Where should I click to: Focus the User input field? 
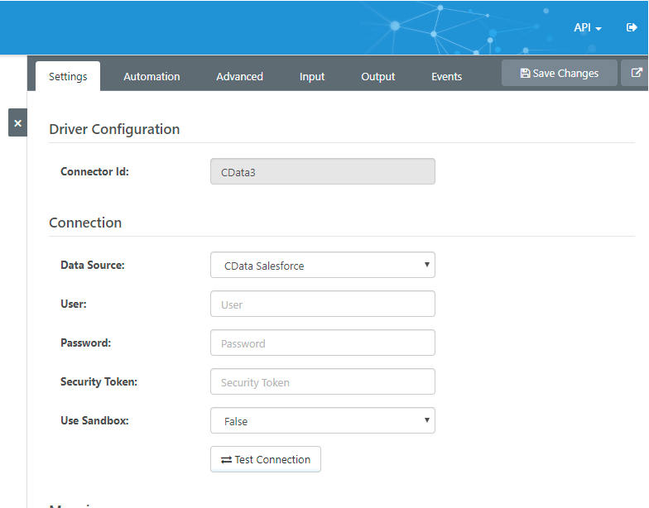(x=322, y=304)
